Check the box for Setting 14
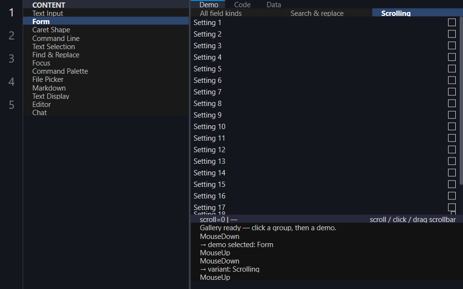Image resolution: width=463 pixels, height=289 pixels. 452,172
